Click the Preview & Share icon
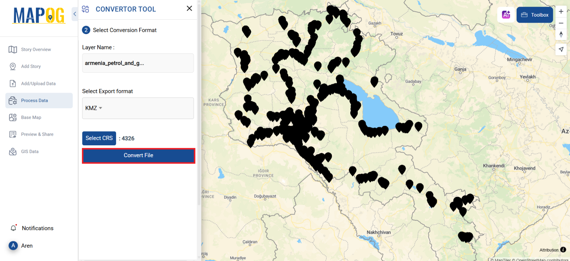Screen dimensions: 570x261 point(13,134)
